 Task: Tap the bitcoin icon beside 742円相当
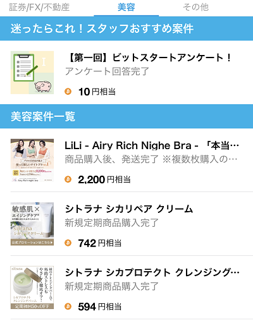68,243
